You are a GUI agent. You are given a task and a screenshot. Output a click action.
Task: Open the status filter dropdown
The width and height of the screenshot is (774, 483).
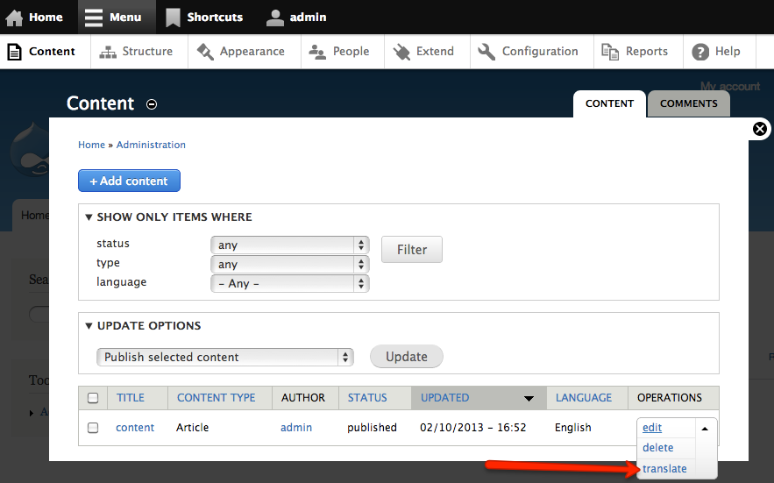pyautogui.click(x=290, y=245)
